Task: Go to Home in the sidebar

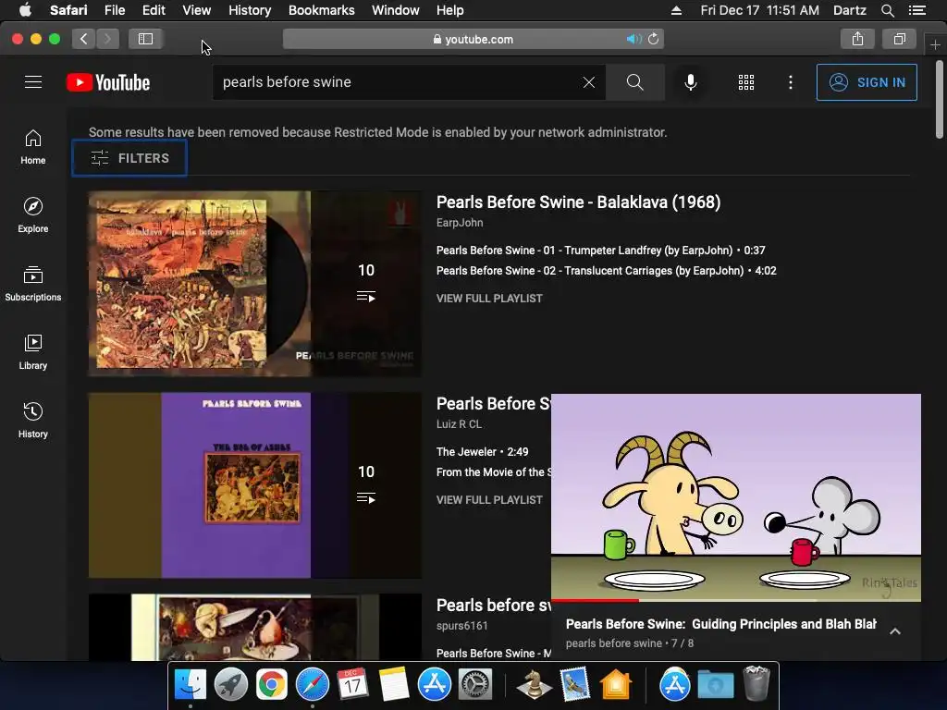Action: pyautogui.click(x=33, y=147)
